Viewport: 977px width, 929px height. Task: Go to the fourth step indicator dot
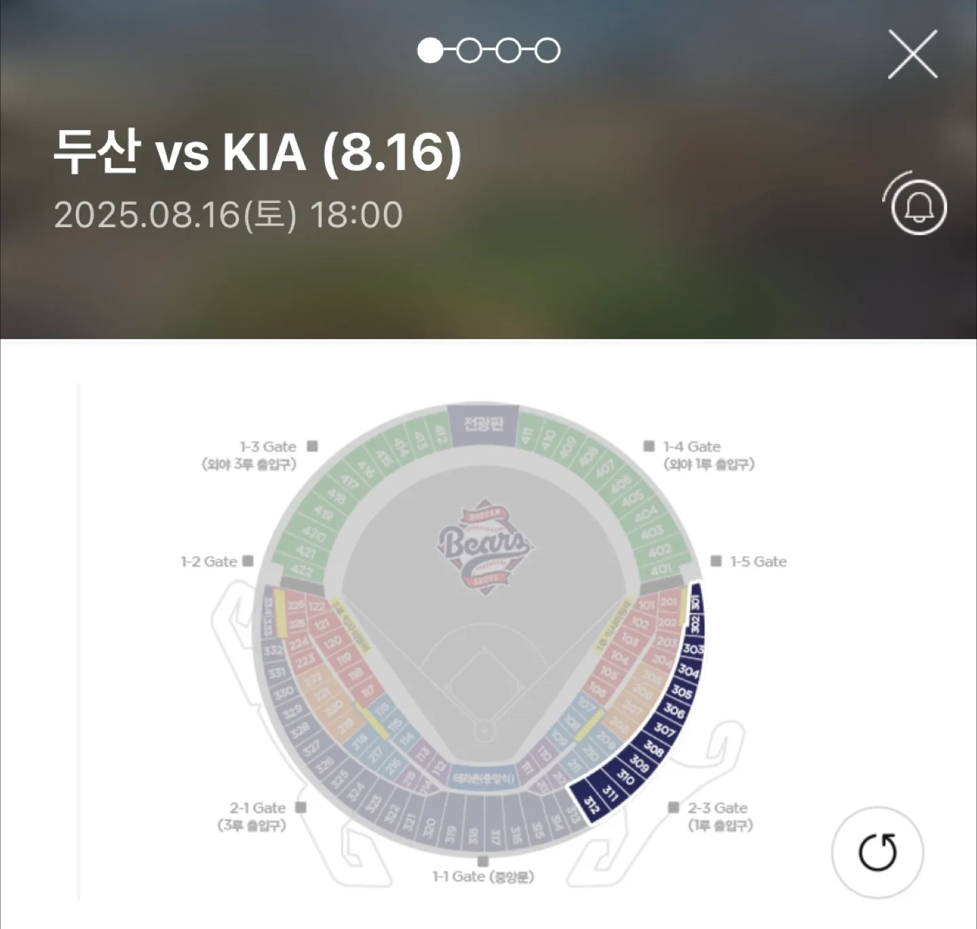[548, 50]
